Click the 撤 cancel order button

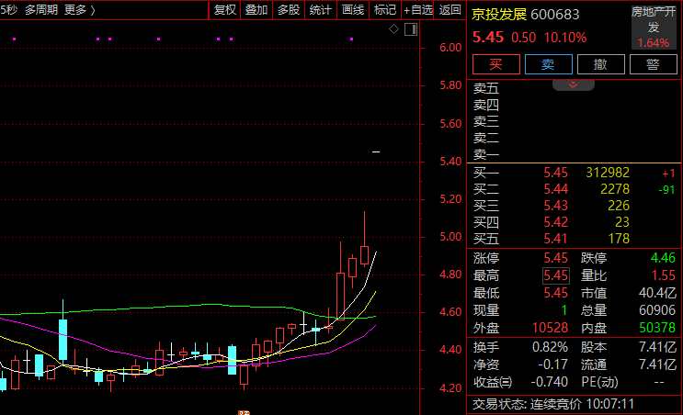600,64
